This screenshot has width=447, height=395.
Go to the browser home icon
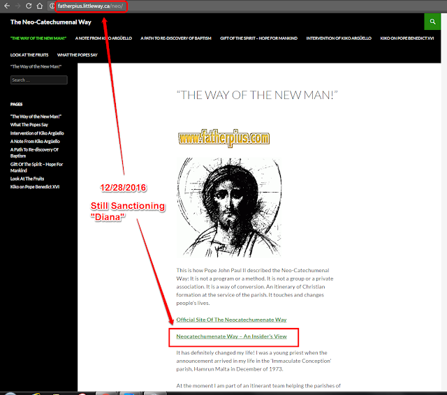coord(40,6)
